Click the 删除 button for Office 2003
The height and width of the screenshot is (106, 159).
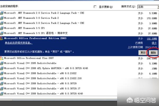point(153,53)
